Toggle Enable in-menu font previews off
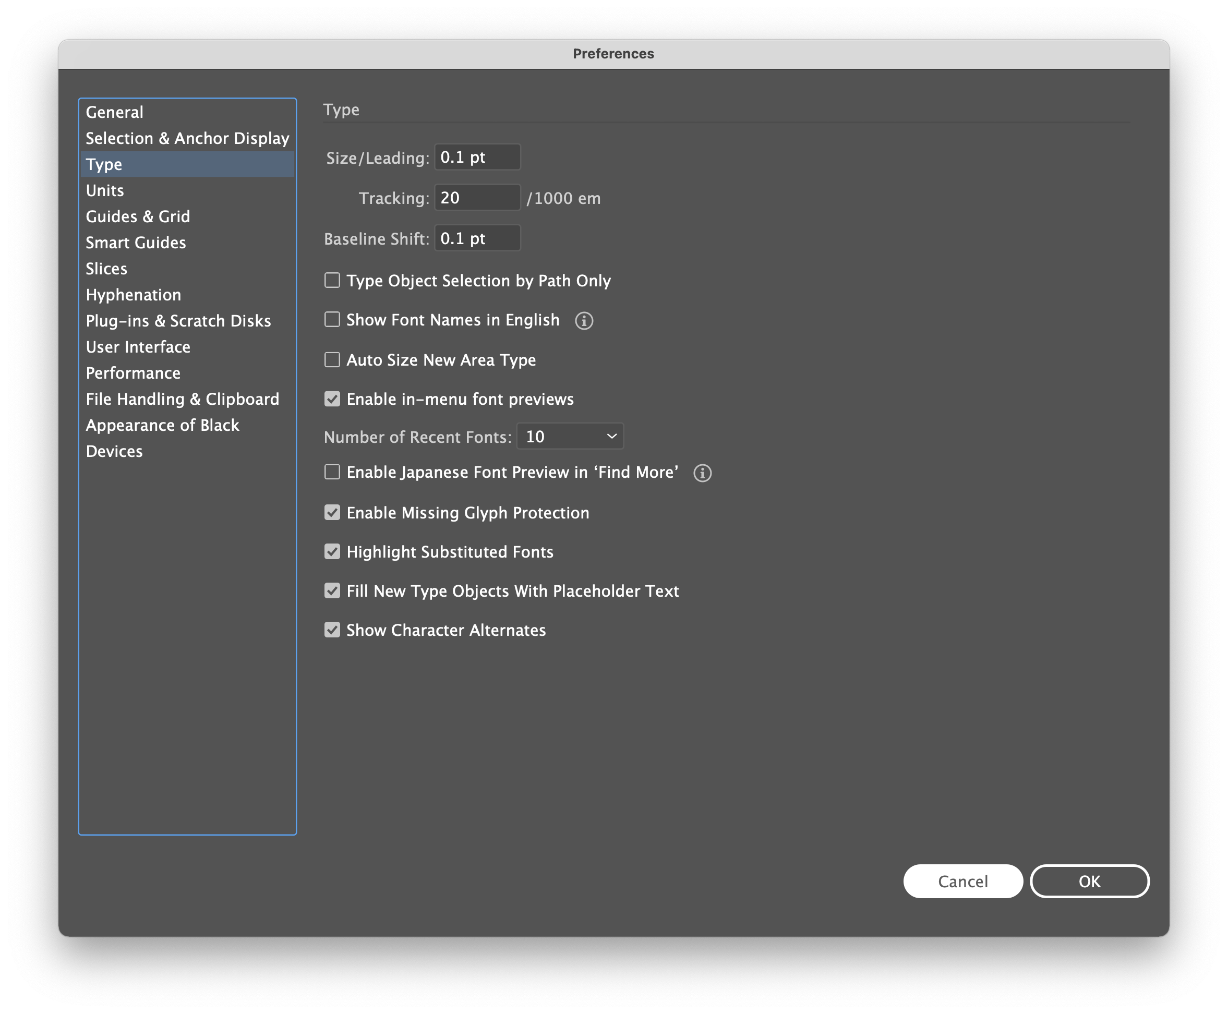The image size is (1228, 1014). pos(332,399)
